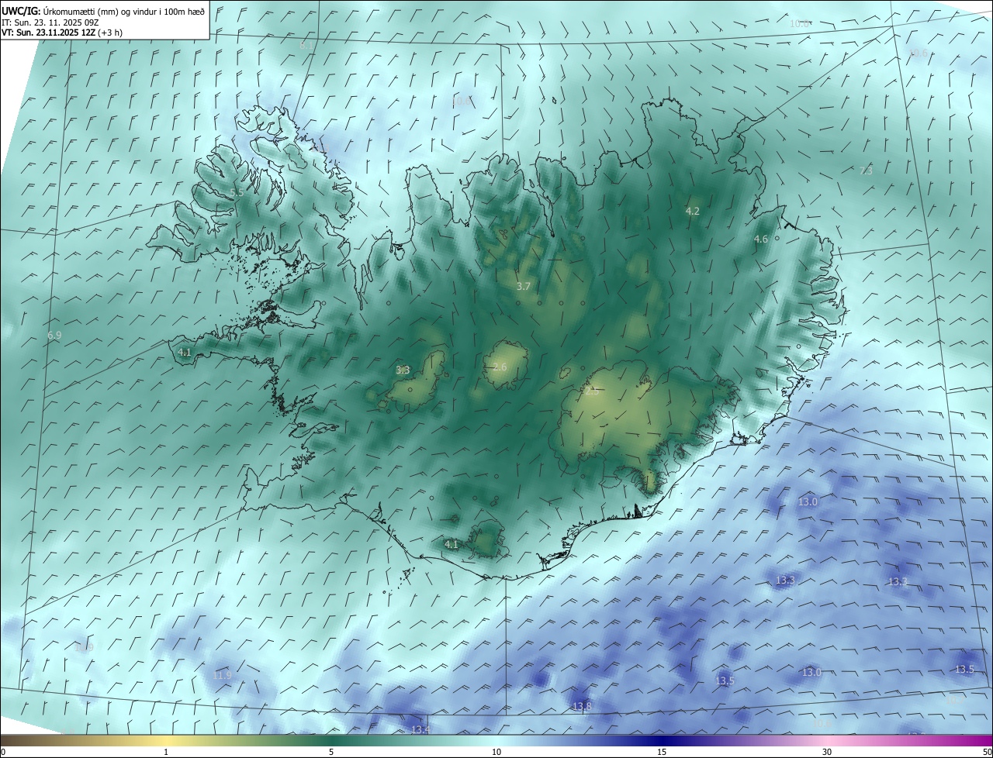Click the legend tick label 10
This screenshot has height=758, width=993.
point(496,752)
